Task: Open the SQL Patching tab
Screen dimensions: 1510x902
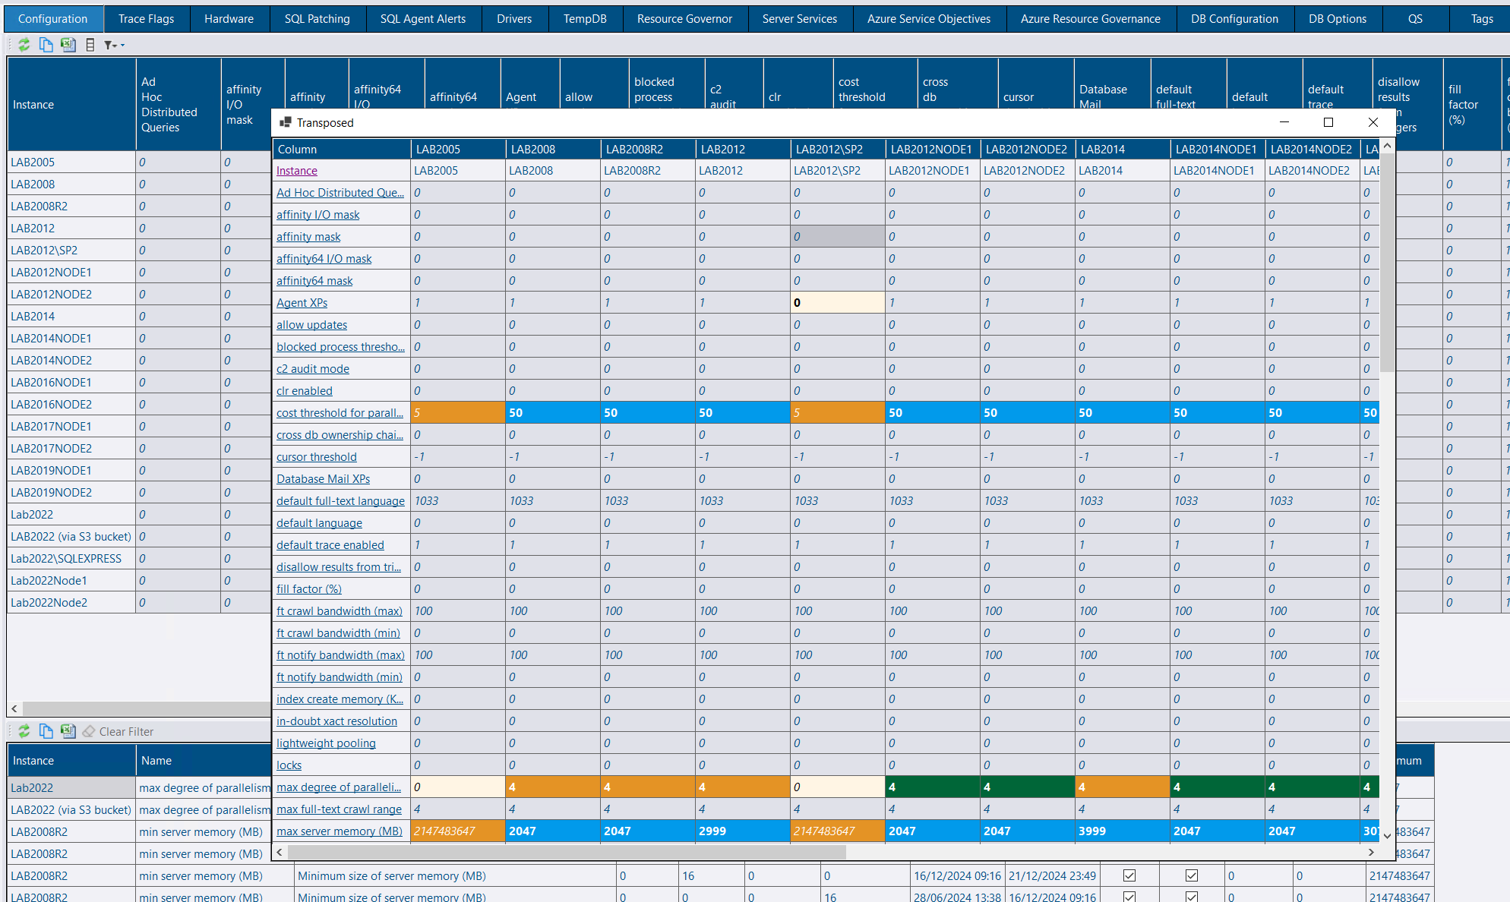Action: click(317, 19)
